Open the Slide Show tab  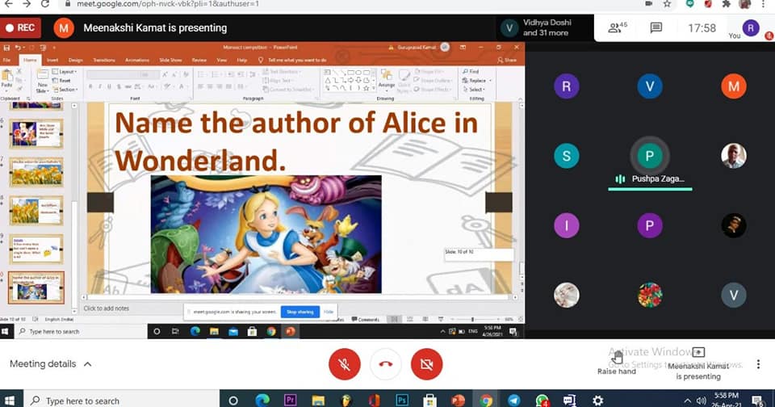coord(170,60)
